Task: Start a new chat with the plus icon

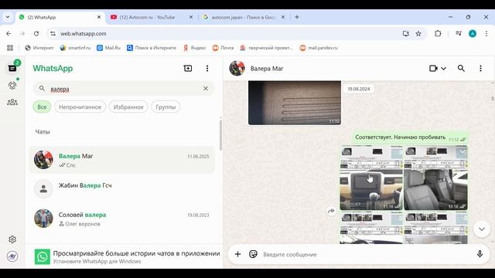Action: coord(188,68)
